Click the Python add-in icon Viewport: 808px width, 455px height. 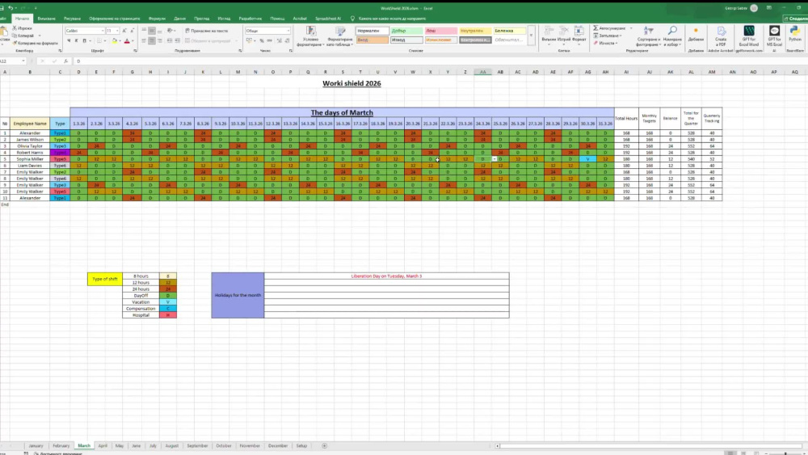[x=795, y=34]
